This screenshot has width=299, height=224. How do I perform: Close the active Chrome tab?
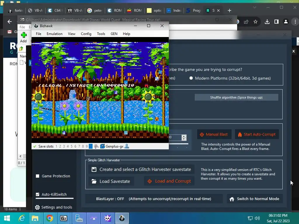coord(218,10)
